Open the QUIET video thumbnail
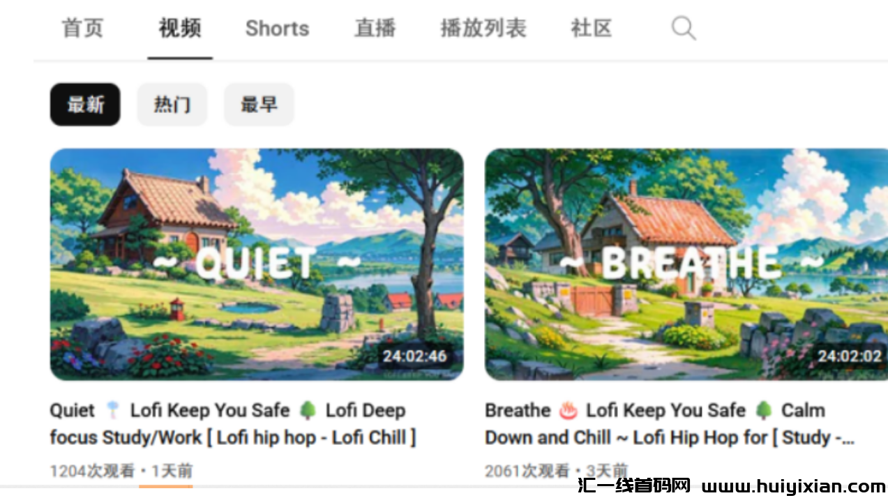The image size is (888, 498). pos(257,264)
